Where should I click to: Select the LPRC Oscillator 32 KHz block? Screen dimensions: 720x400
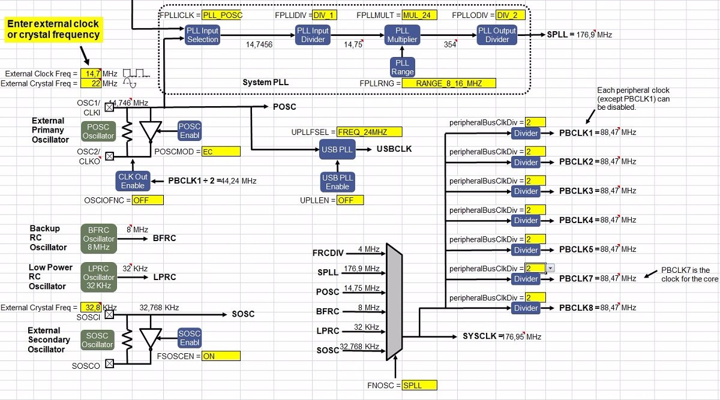click(98, 277)
